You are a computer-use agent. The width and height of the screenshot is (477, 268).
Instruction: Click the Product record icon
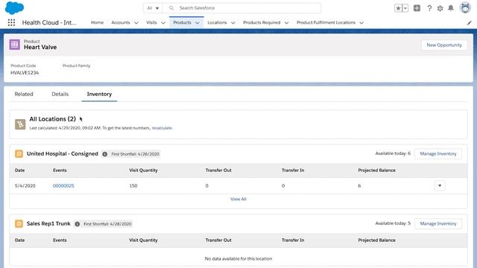(15, 45)
